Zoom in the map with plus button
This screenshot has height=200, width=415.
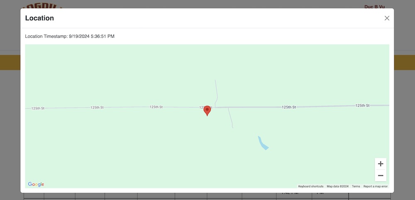380,164
